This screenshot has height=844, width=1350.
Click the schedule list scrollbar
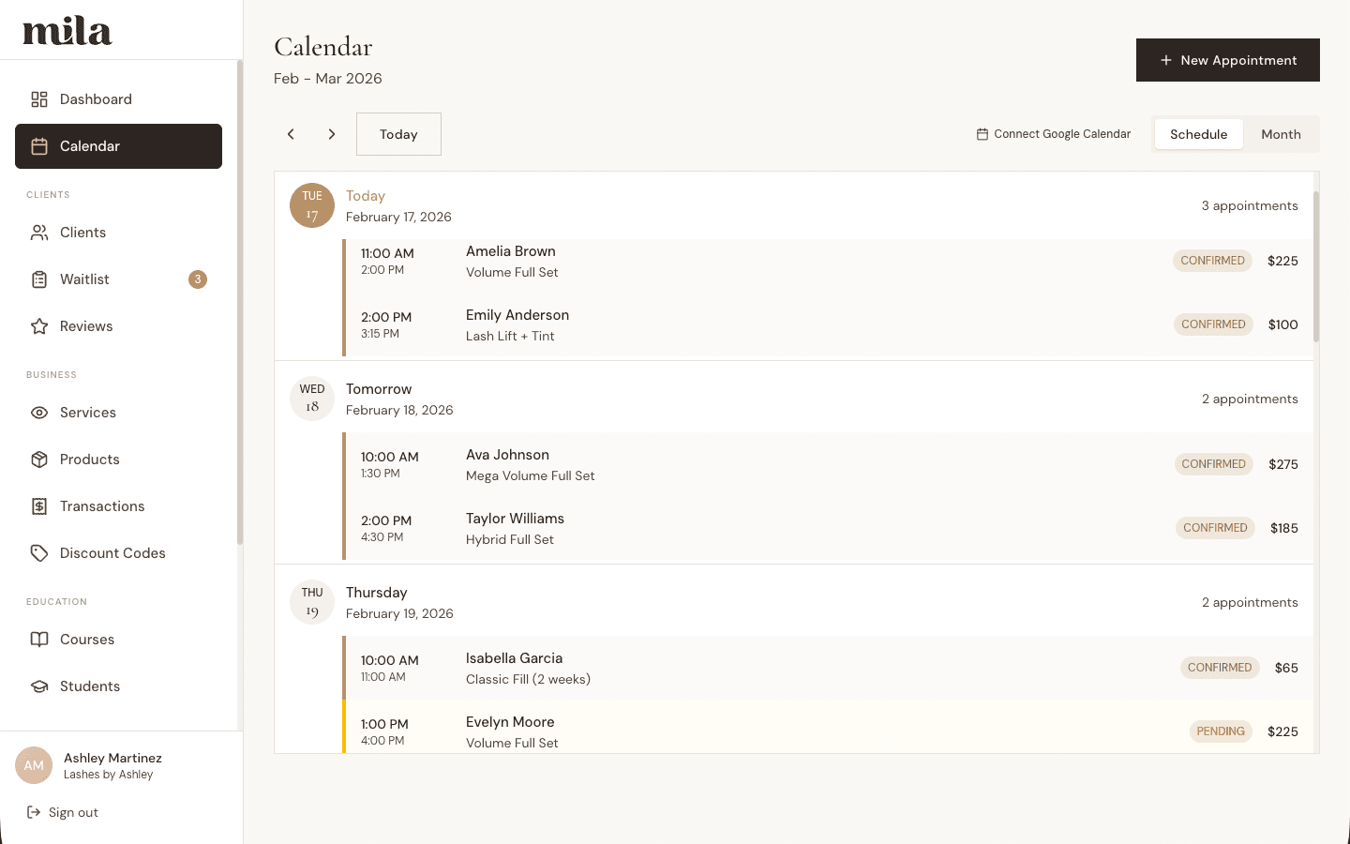click(1315, 267)
